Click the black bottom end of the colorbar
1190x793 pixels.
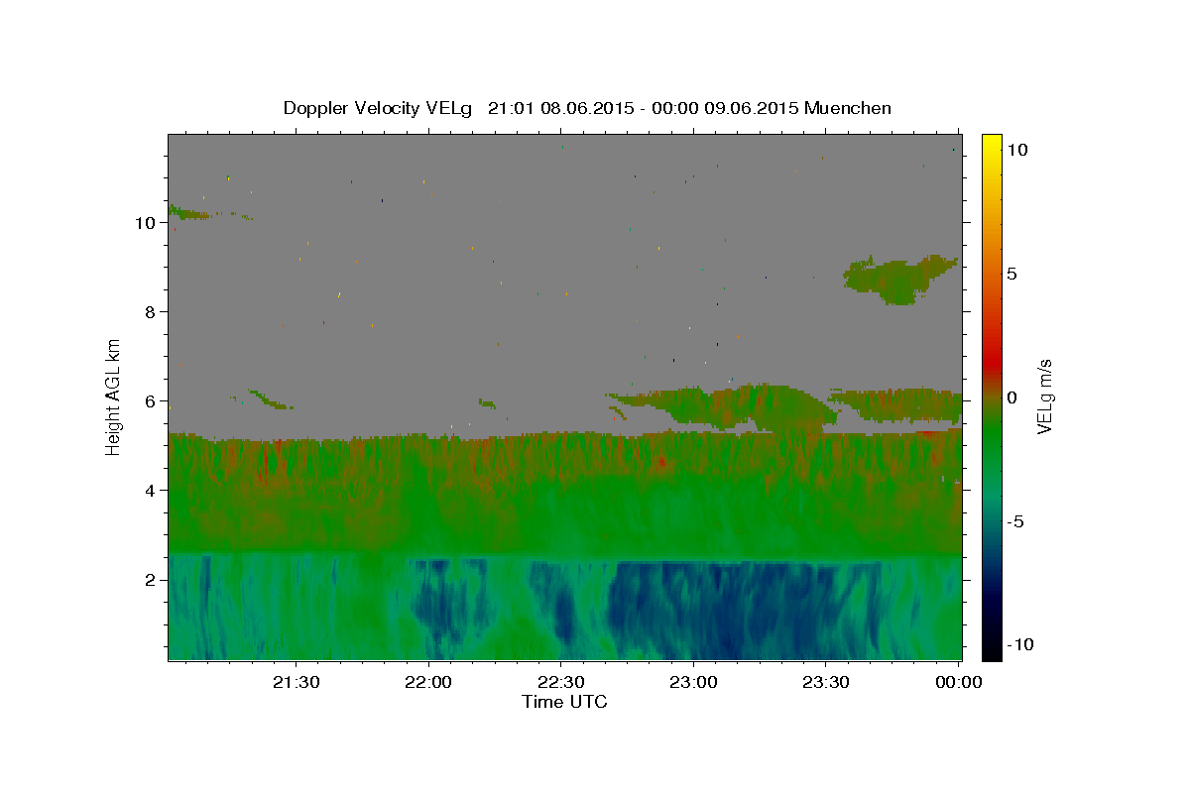(992, 649)
